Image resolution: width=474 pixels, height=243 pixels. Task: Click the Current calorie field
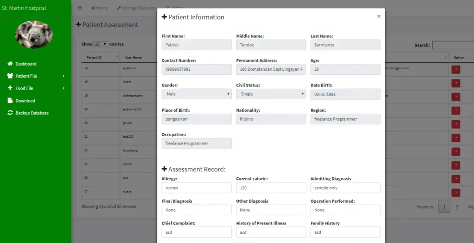pyautogui.click(x=271, y=188)
